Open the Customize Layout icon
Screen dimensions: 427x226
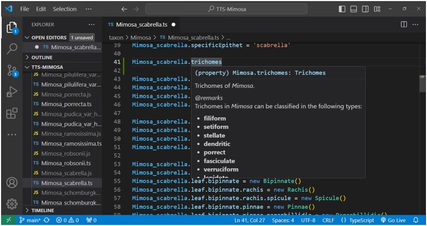point(377,9)
